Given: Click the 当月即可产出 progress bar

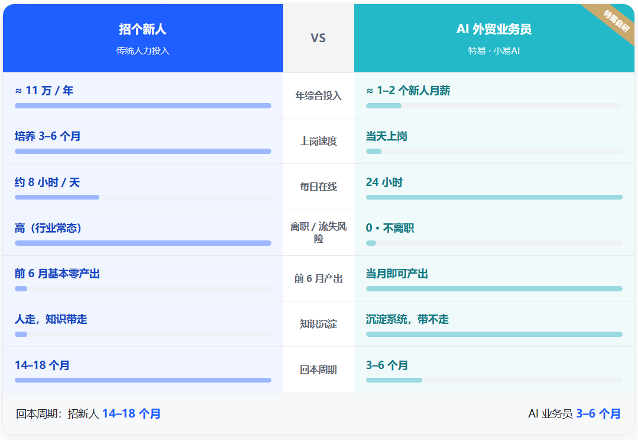Looking at the screenshot, I should 494,289.
